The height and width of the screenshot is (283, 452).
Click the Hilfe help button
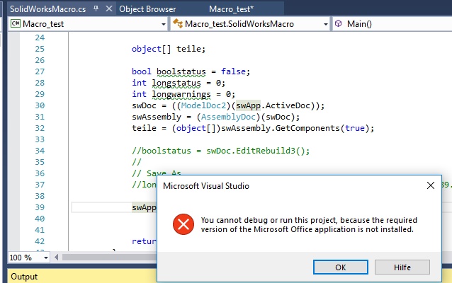point(402,267)
